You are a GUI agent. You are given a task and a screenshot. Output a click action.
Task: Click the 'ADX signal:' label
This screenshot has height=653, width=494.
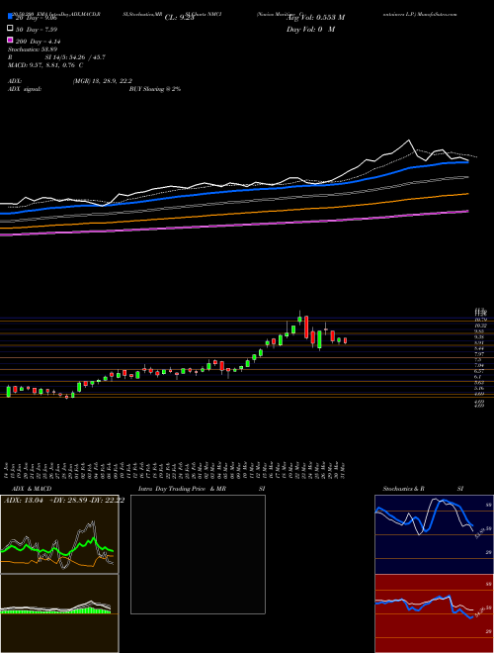coord(24,89)
